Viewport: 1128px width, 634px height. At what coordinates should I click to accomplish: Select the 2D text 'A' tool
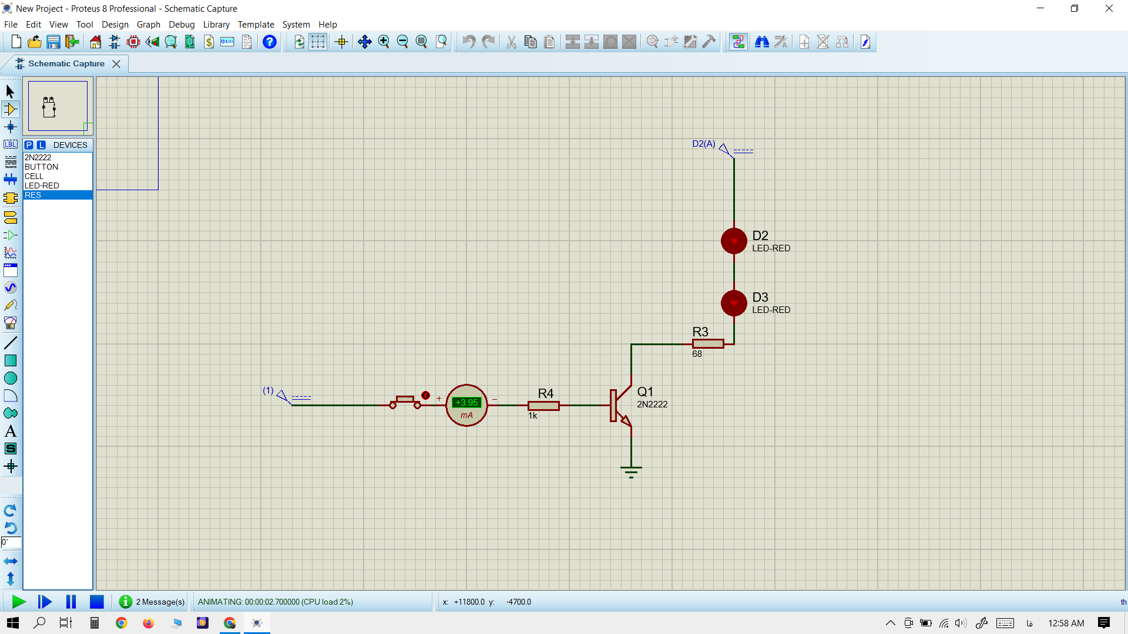point(10,431)
